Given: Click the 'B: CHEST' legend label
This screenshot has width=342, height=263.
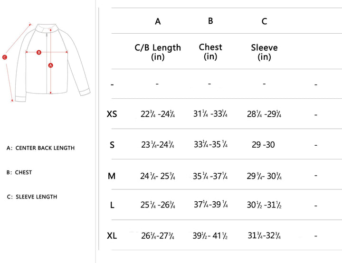Looking at the screenshot, I should coord(19,172).
